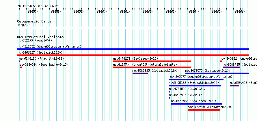Select the tiny blue nsv6098015 variant marker
257x121 pixels.
click(x=170, y=98)
